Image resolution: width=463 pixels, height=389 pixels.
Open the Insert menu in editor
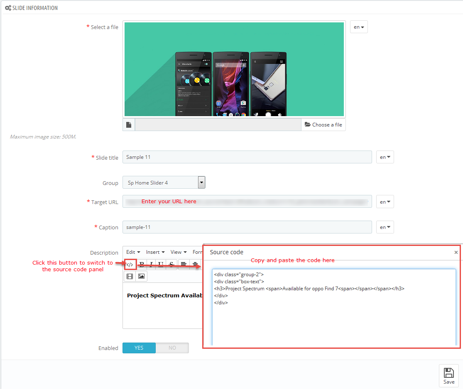[x=155, y=252]
